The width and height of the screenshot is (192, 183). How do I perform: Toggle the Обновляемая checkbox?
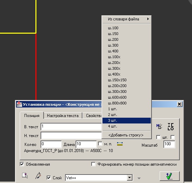pos(22,164)
